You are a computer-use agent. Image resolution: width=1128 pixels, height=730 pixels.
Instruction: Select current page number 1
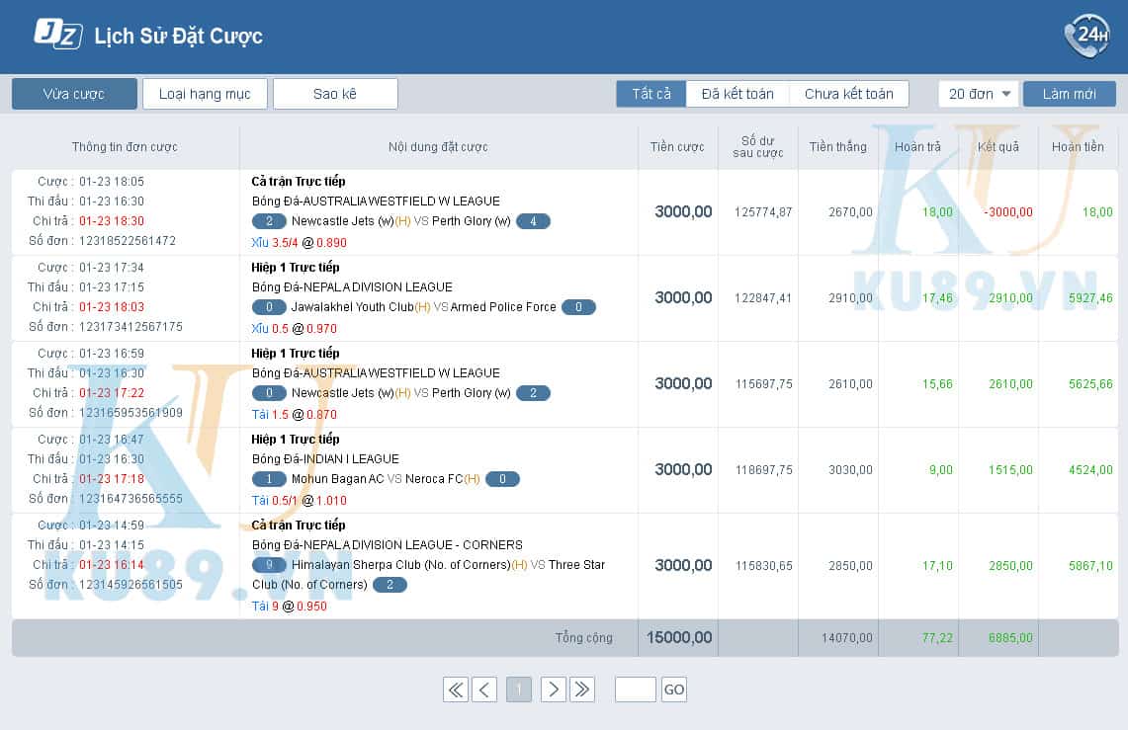coord(519,689)
